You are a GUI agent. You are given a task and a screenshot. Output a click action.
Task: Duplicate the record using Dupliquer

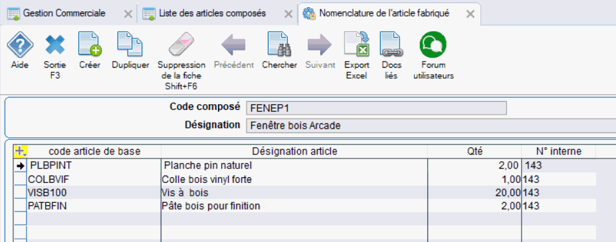point(130,44)
